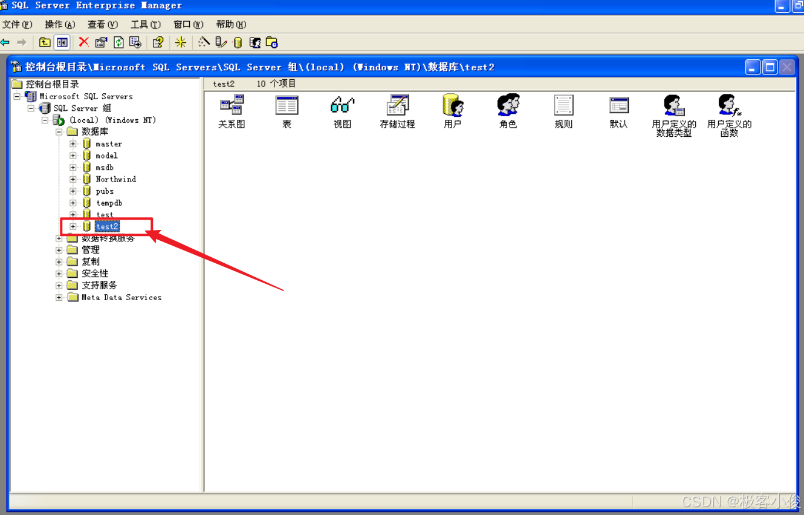The width and height of the screenshot is (804, 515).
Task: Open the 文件(F) menu
Action: [x=17, y=24]
